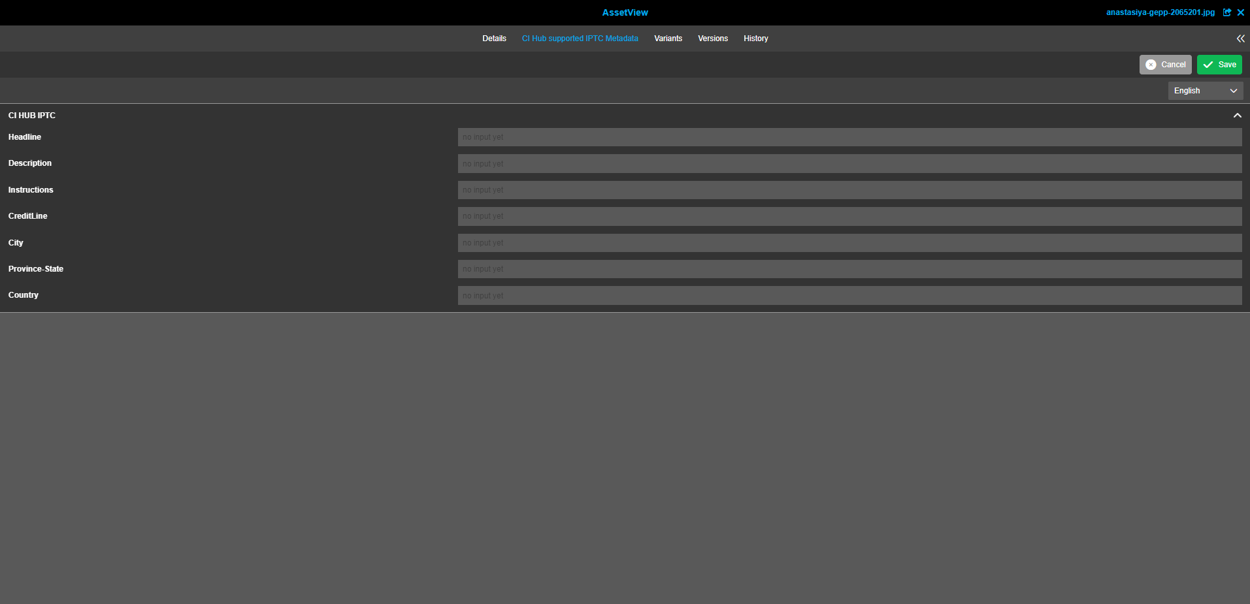Click the AssetView title text

click(625, 12)
